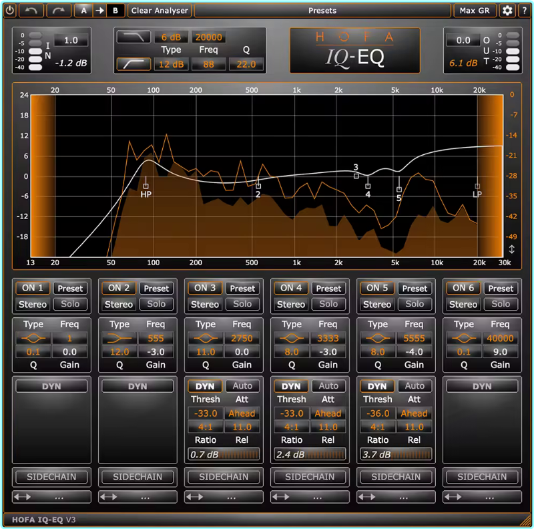Click high-pass frequency value 88
This screenshot has height=529, width=534.
pyautogui.click(x=208, y=64)
